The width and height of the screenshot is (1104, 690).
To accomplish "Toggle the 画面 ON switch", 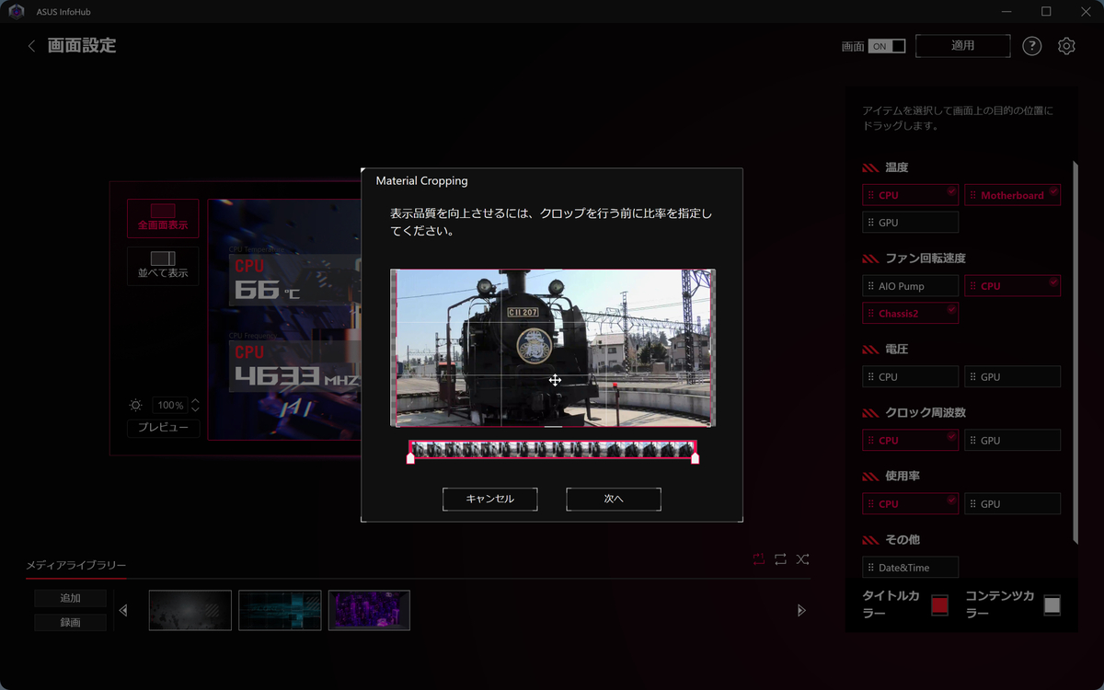I will pyautogui.click(x=887, y=46).
